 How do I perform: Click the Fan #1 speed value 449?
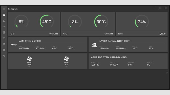click(29, 65)
